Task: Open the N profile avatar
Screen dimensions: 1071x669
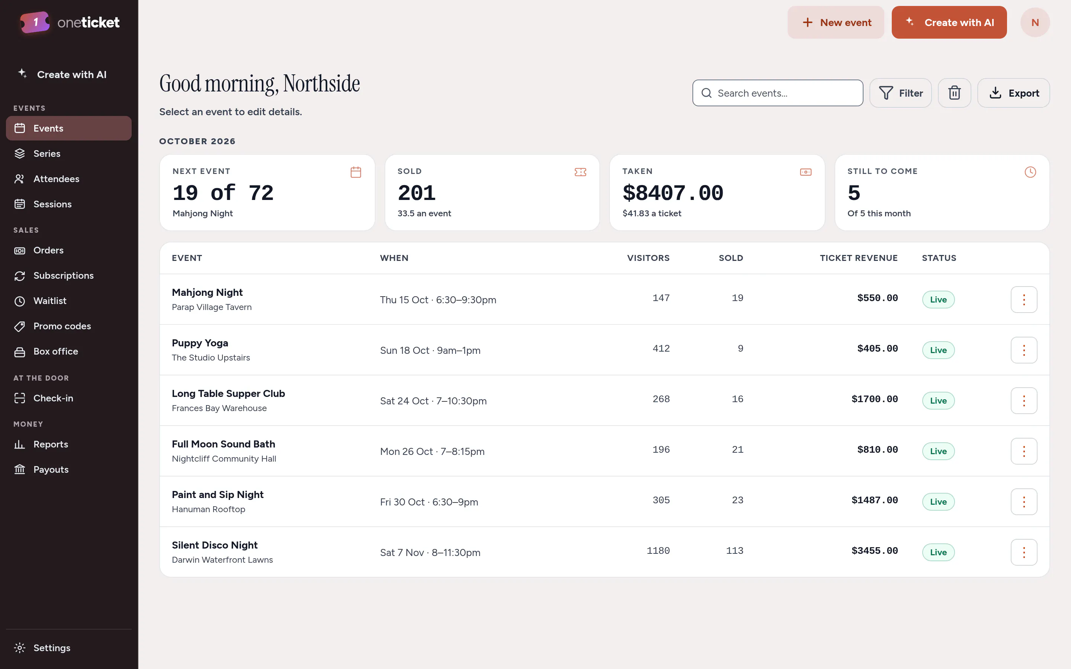Action: coord(1035,22)
